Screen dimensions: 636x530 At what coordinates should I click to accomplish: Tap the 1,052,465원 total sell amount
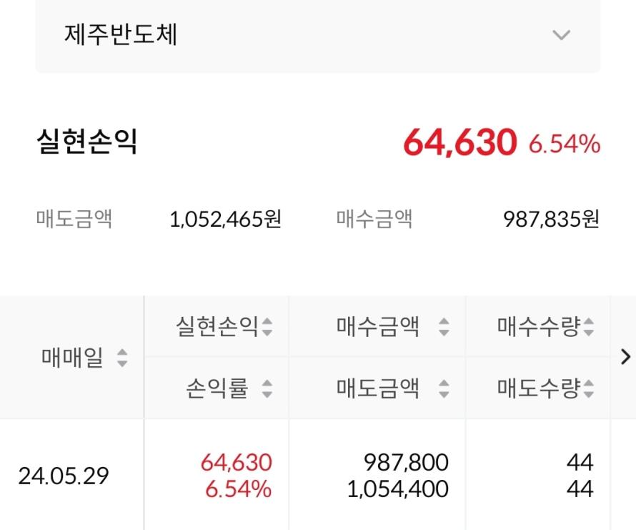(x=226, y=220)
